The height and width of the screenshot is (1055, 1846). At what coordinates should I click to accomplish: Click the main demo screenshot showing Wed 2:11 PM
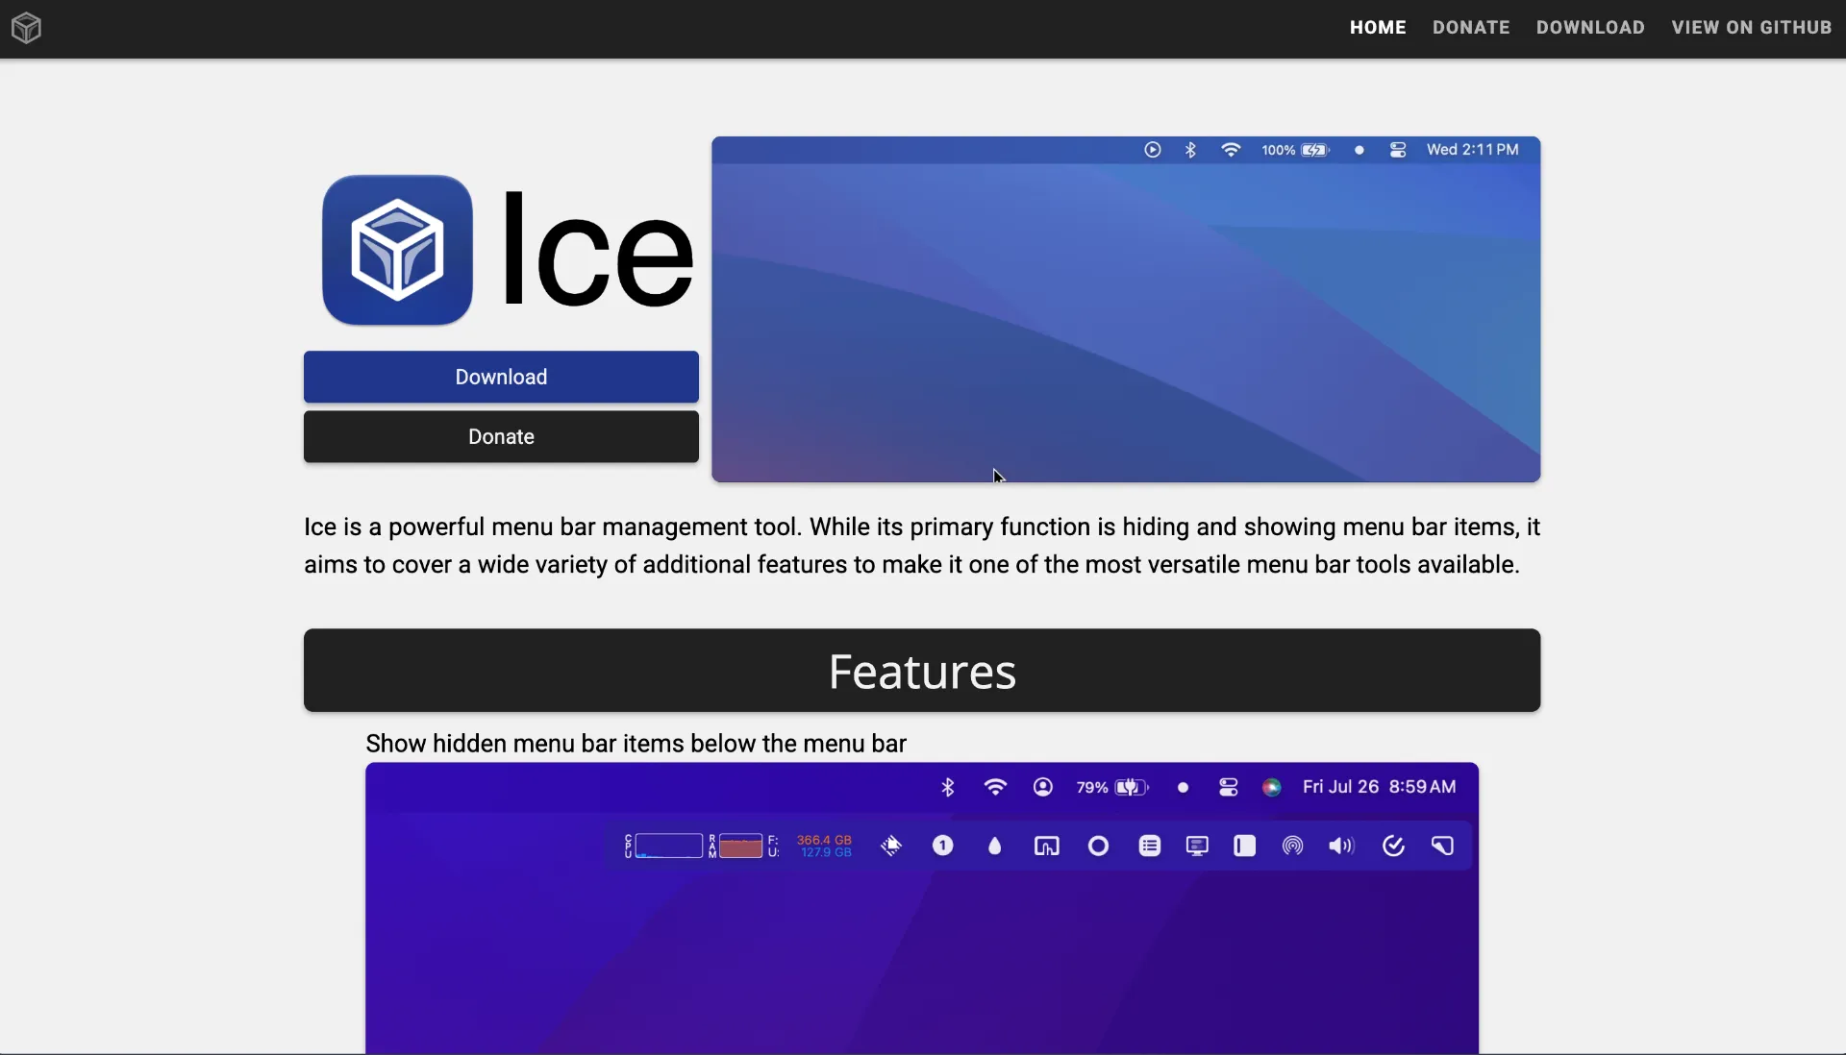[1126, 309]
